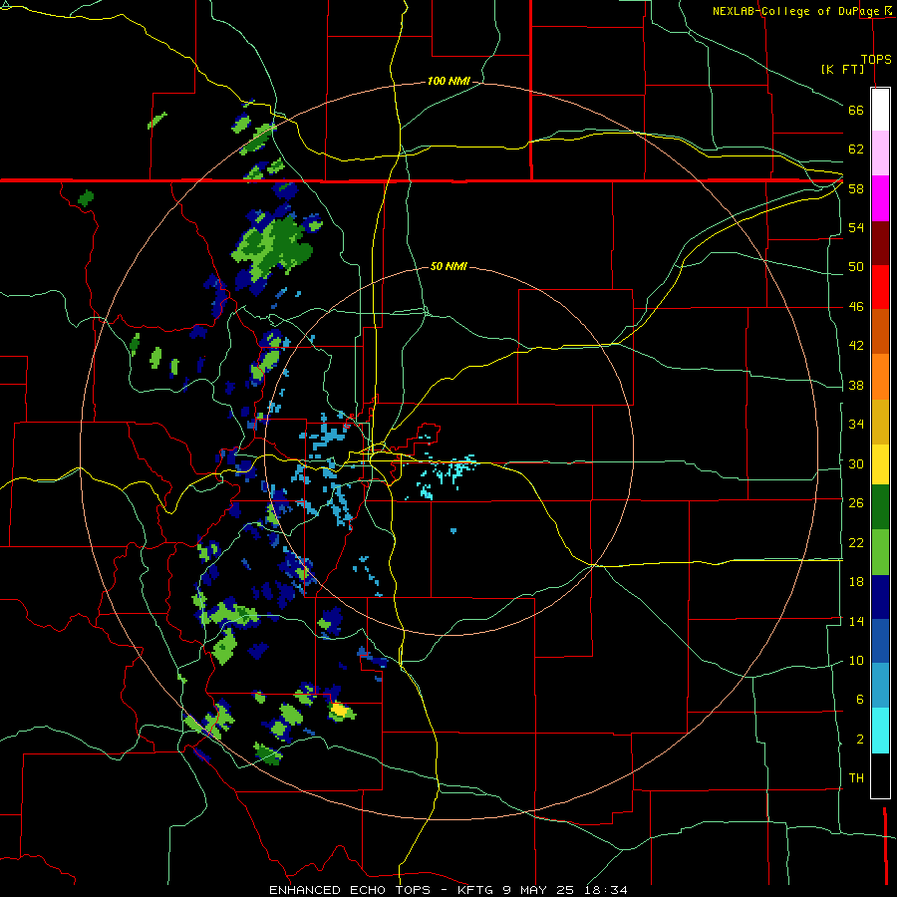Select the magenta legend swatch
This screenshot has width=897, height=897.
pyautogui.click(x=880, y=198)
